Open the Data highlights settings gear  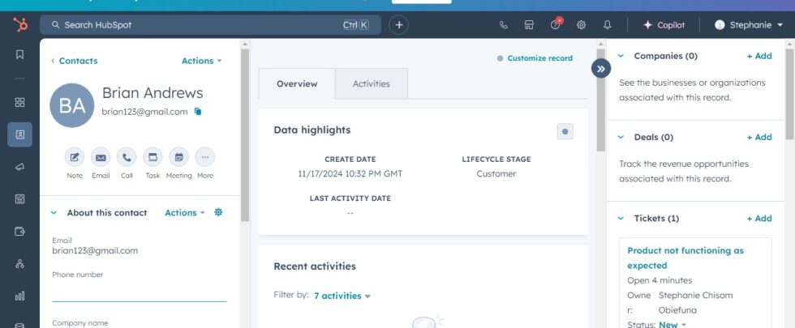(x=565, y=131)
